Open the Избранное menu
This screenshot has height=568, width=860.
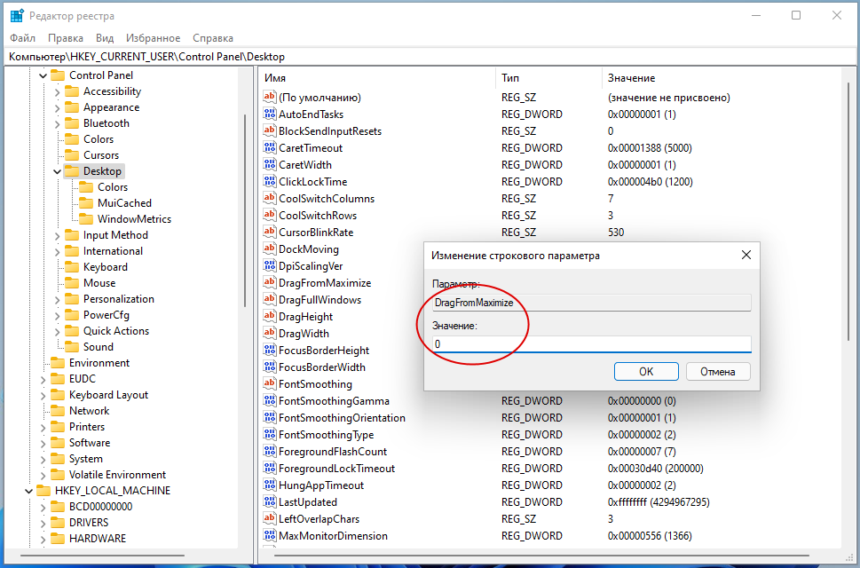pyautogui.click(x=153, y=38)
